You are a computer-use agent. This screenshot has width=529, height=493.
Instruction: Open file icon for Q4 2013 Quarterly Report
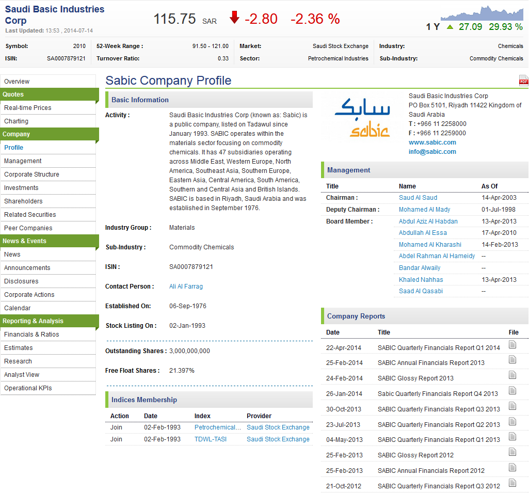[512, 390]
